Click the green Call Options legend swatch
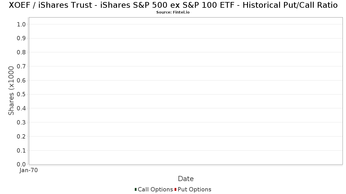Viewport: 346px width, 194px height. [136, 189]
